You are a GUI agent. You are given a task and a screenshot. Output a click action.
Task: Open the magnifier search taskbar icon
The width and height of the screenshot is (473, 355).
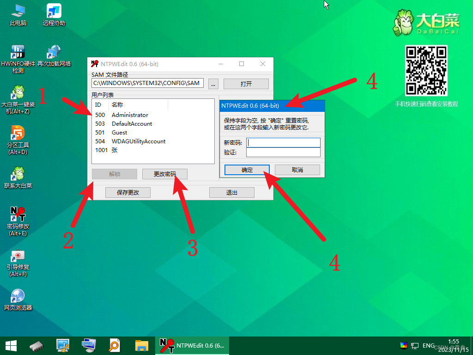115,346
